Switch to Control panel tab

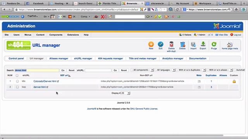(x=16, y=58)
